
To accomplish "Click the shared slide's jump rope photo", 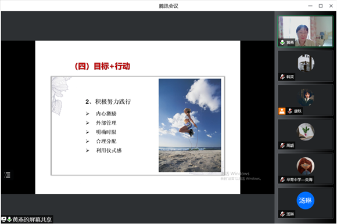I will pos(190,125).
